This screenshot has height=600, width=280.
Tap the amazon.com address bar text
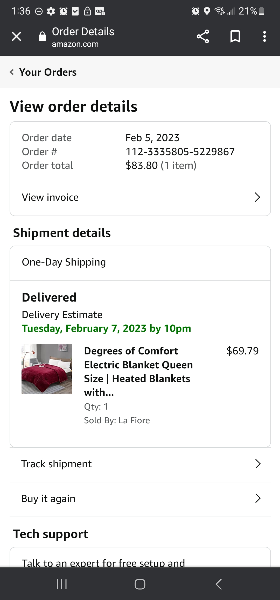pos(75,44)
